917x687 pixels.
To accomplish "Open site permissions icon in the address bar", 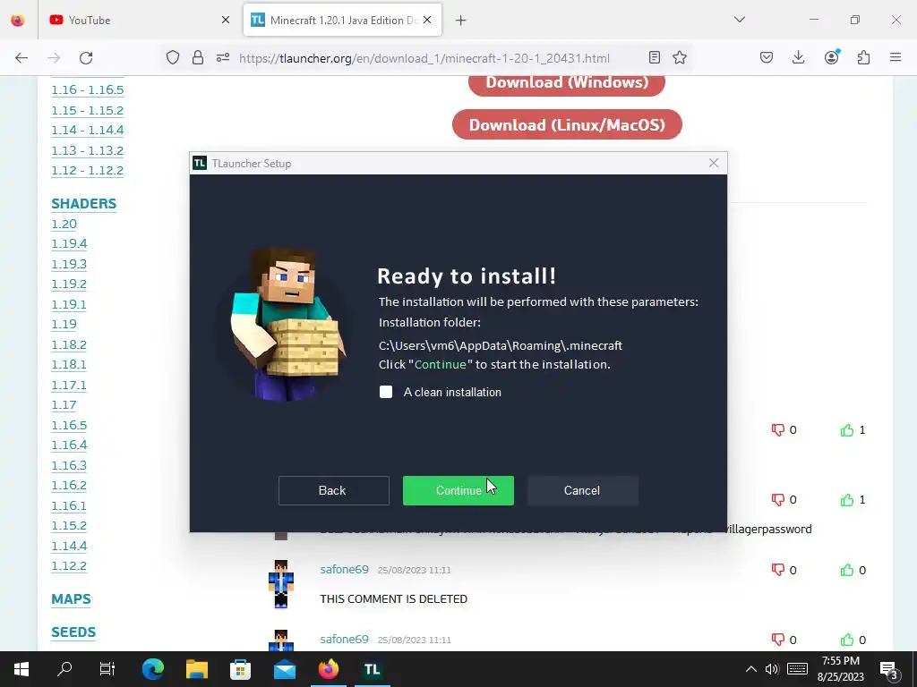I will (x=223, y=57).
